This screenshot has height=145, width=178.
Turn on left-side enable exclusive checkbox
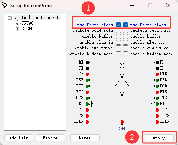click(x=118, y=48)
